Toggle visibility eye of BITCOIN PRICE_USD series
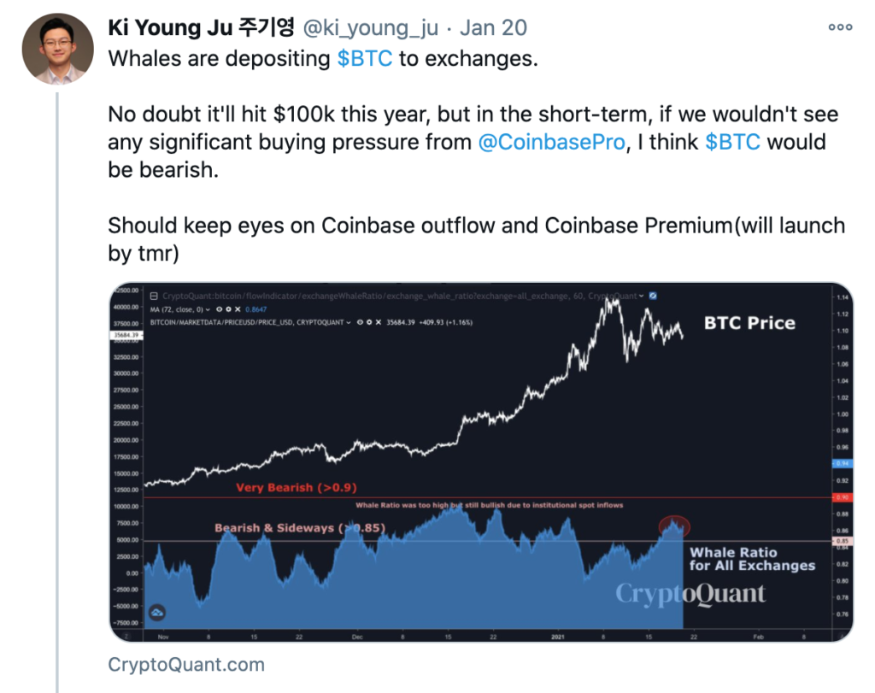The width and height of the screenshot is (875, 693). (x=360, y=322)
